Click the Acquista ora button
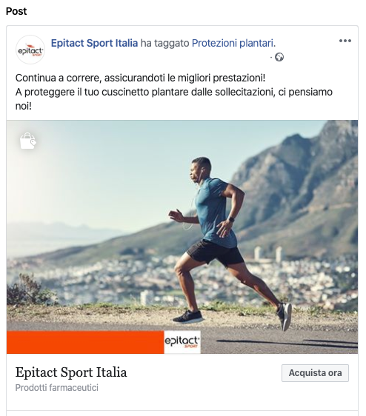The height and width of the screenshot is (416, 366). 315,373
